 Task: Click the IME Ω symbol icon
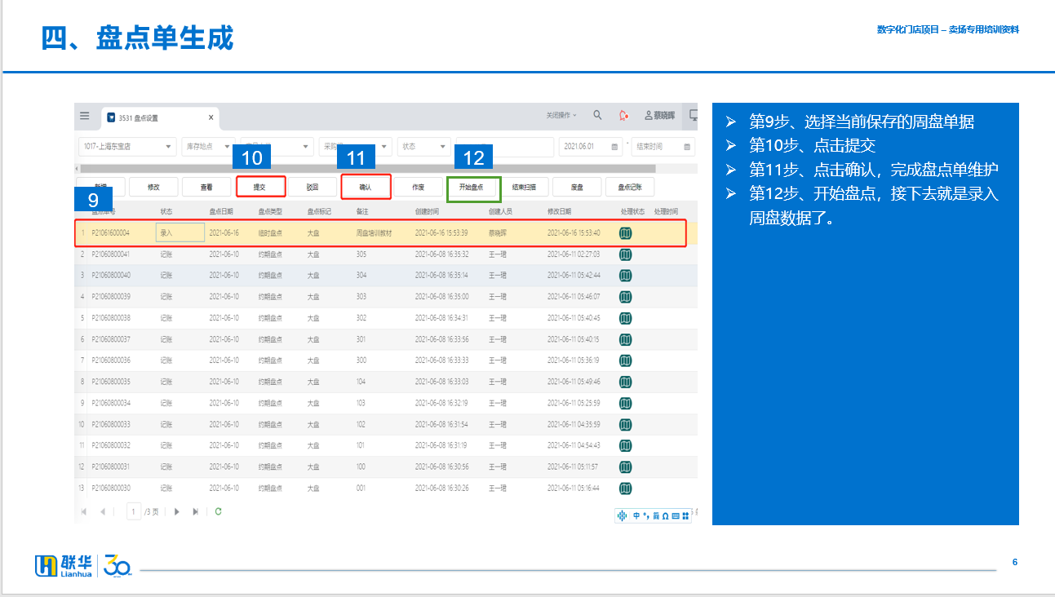click(x=665, y=515)
